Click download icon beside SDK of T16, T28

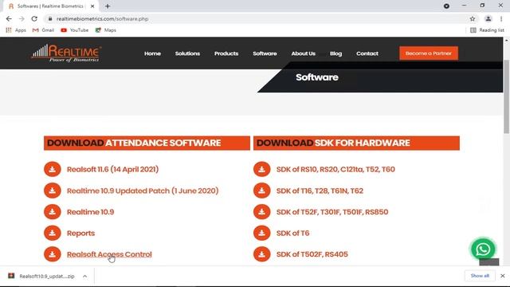262,191
